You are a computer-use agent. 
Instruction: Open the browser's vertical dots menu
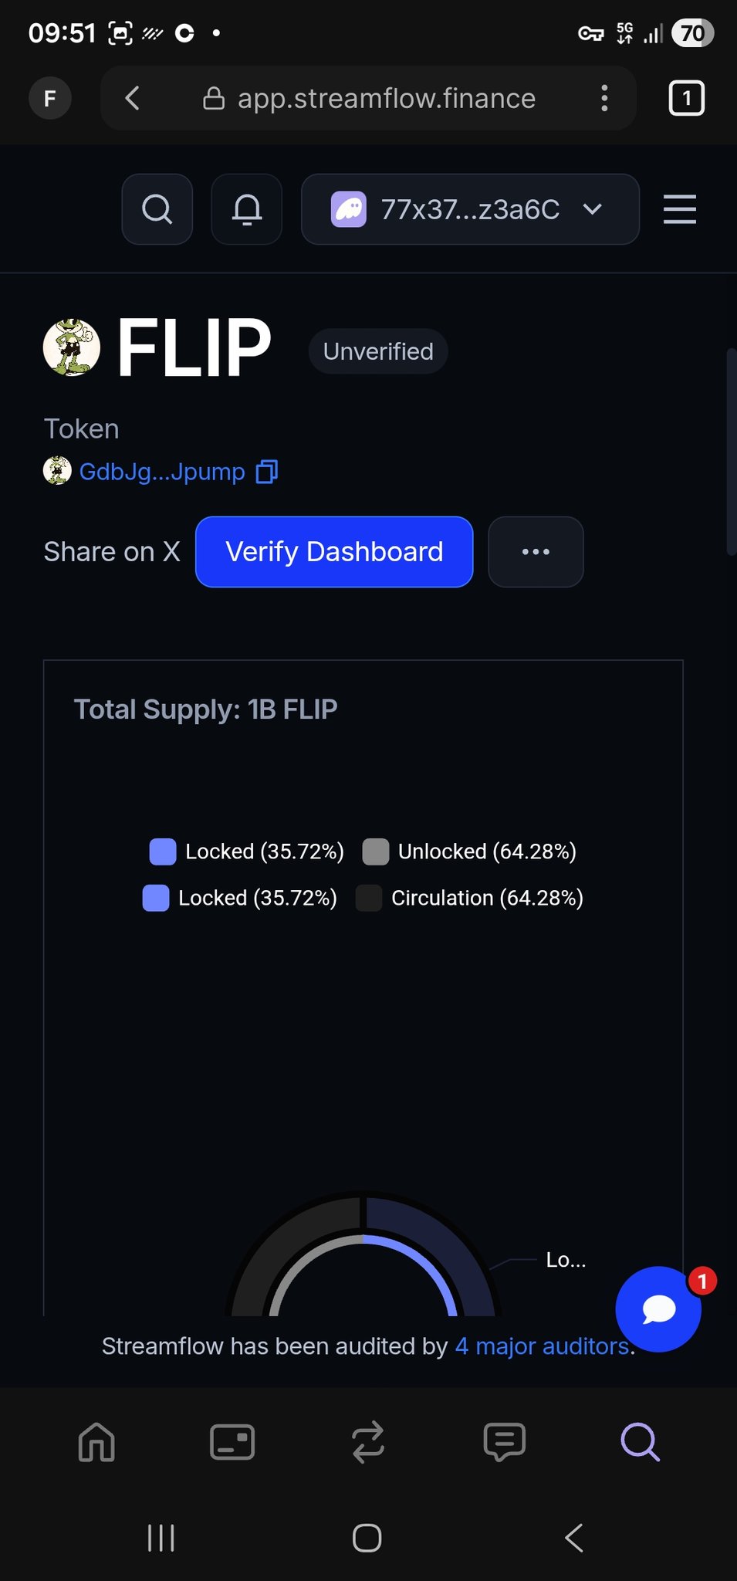pos(604,98)
